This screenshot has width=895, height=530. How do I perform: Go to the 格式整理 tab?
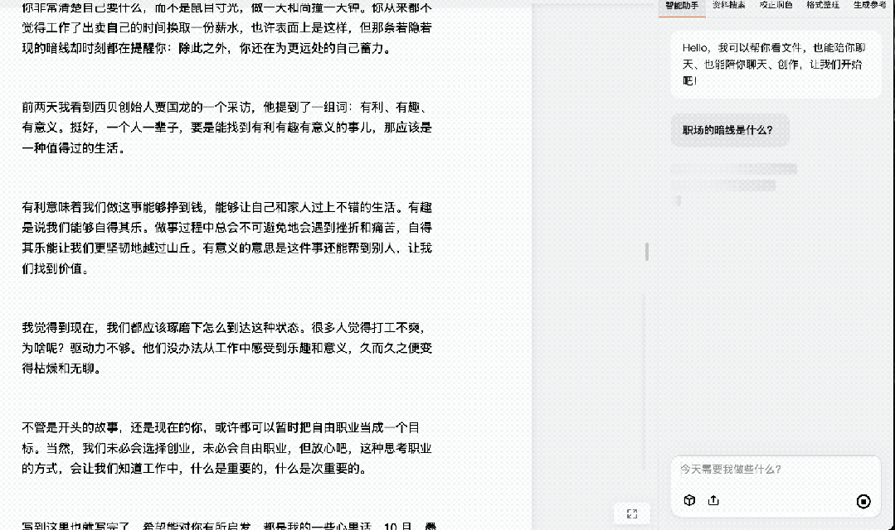[x=823, y=6]
